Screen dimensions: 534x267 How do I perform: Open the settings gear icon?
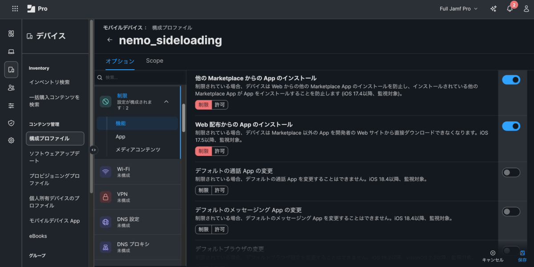click(11, 140)
